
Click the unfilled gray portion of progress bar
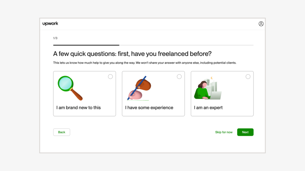pos(186,45)
